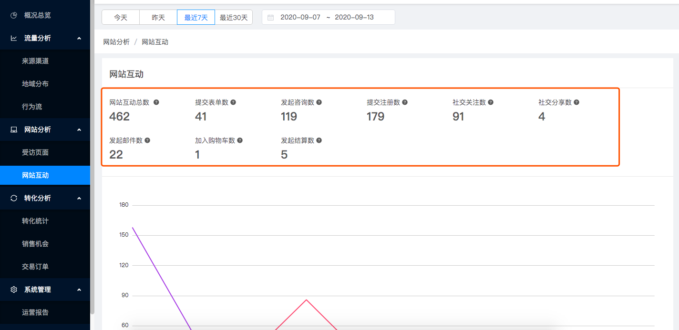
Task: Collapse the 网站分析 sidebar group
Action: tap(79, 130)
